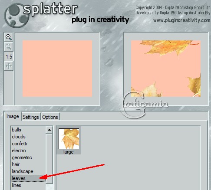Click the zoom out magnifier icon
The height and width of the screenshot is (190, 211).
point(9,47)
